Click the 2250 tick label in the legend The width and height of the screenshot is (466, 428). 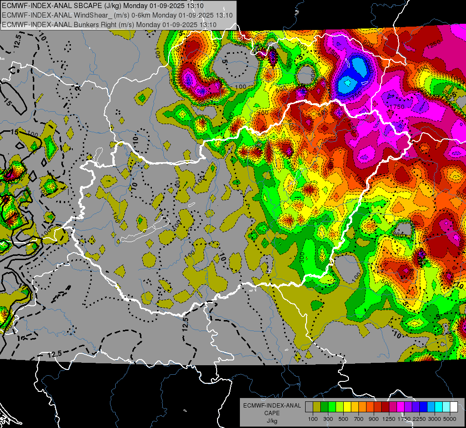(x=419, y=419)
